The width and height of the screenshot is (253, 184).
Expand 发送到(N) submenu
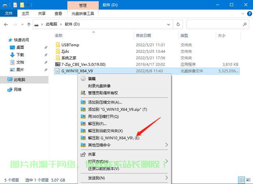tap(124, 178)
